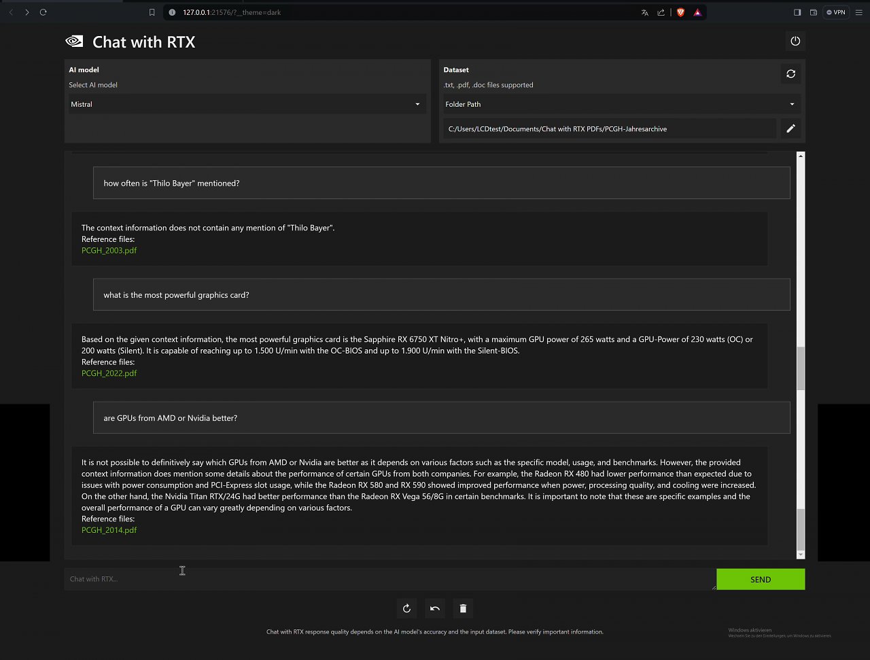Click the "AI model" label
This screenshot has width=870, height=660.
(x=84, y=69)
